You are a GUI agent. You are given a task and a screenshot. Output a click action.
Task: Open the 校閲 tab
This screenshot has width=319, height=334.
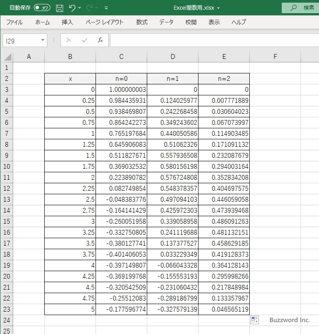(x=191, y=22)
